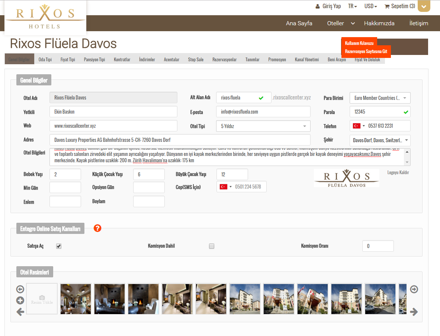Click Otel Bilgileri scrollbar down arrow
Viewport: 440px width, 336px height.
pos(407,162)
